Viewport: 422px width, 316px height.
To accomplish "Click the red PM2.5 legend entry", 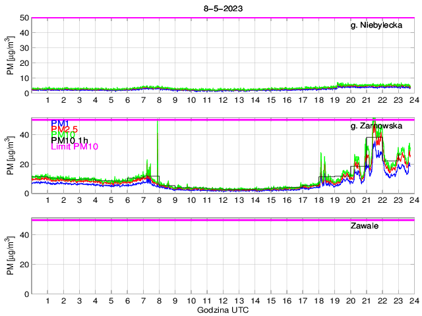I will [x=65, y=130].
